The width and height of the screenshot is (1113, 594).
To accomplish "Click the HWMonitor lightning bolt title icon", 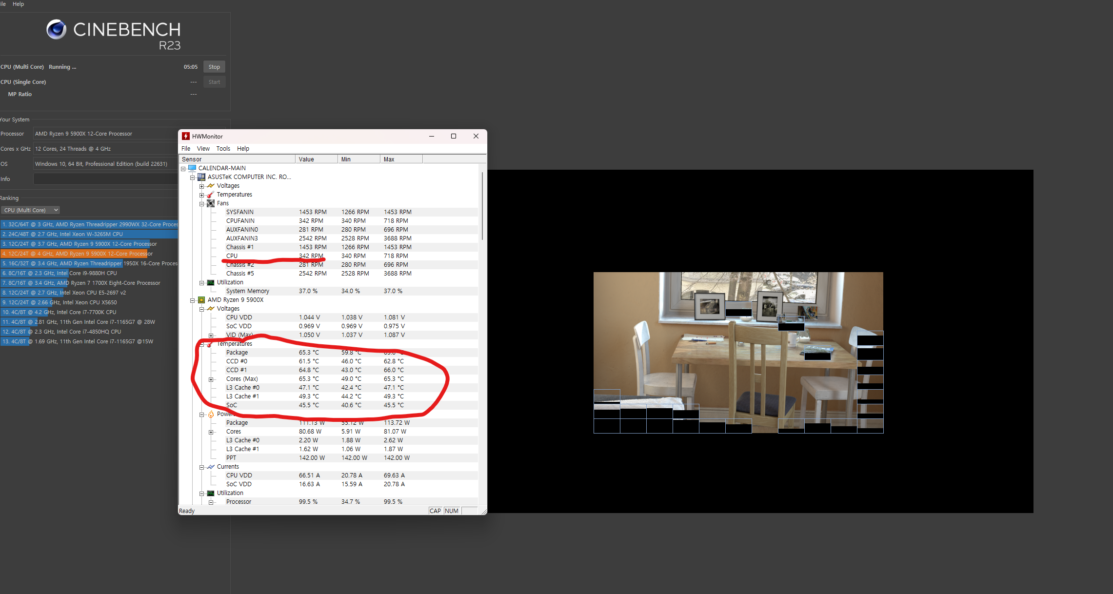I will pos(186,136).
